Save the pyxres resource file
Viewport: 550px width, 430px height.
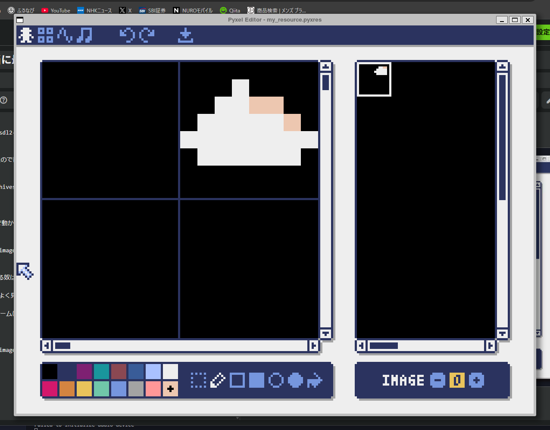[185, 35]
